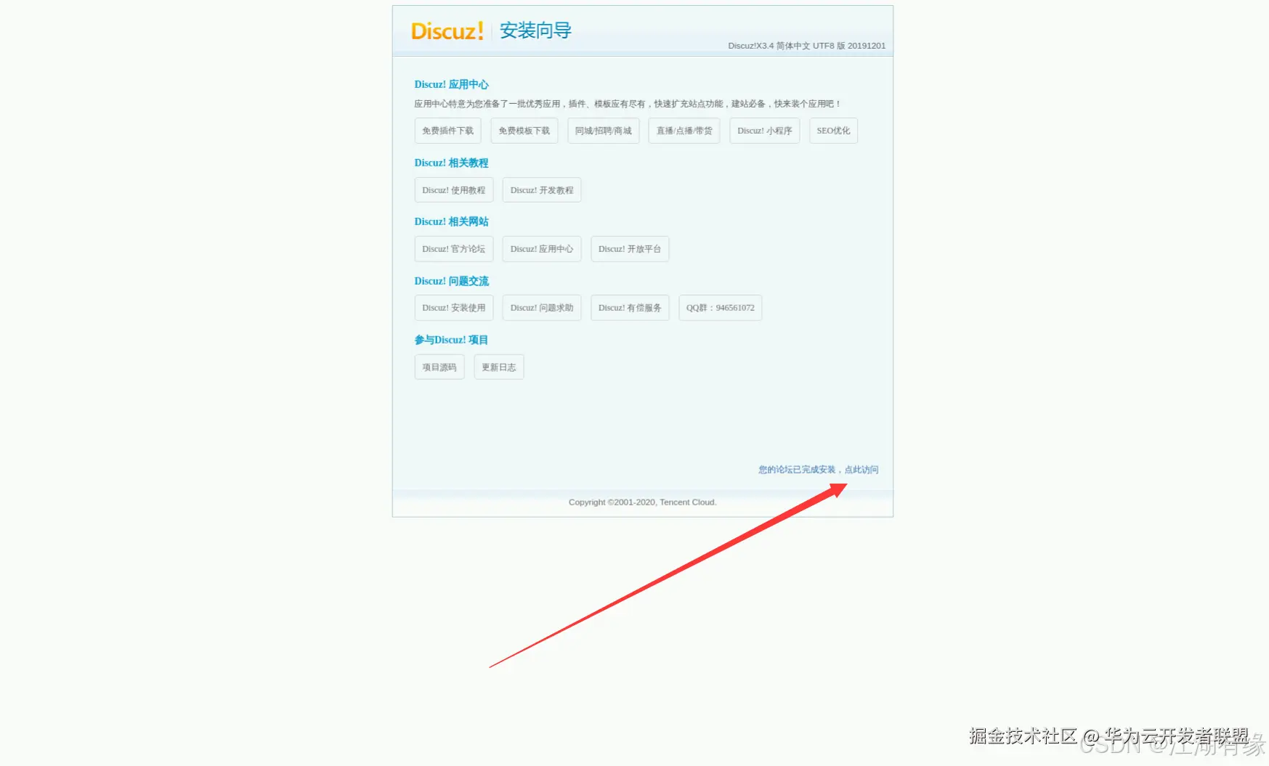
Task: Open 直播/点播/带货 applications
Action: click(684, 131)
